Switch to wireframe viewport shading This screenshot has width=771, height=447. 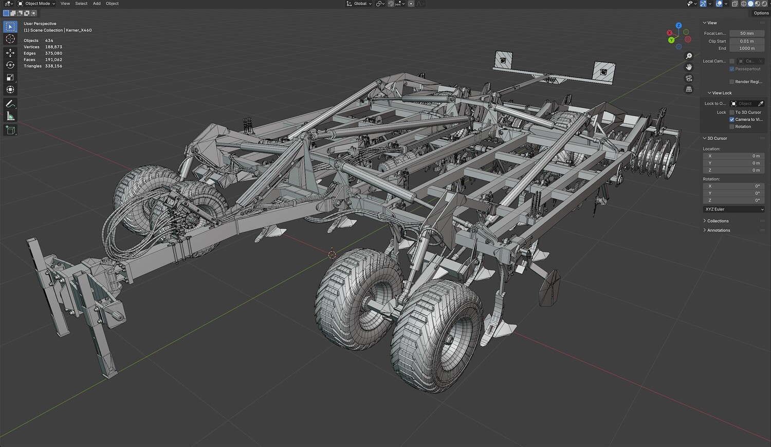click(743, 4)
